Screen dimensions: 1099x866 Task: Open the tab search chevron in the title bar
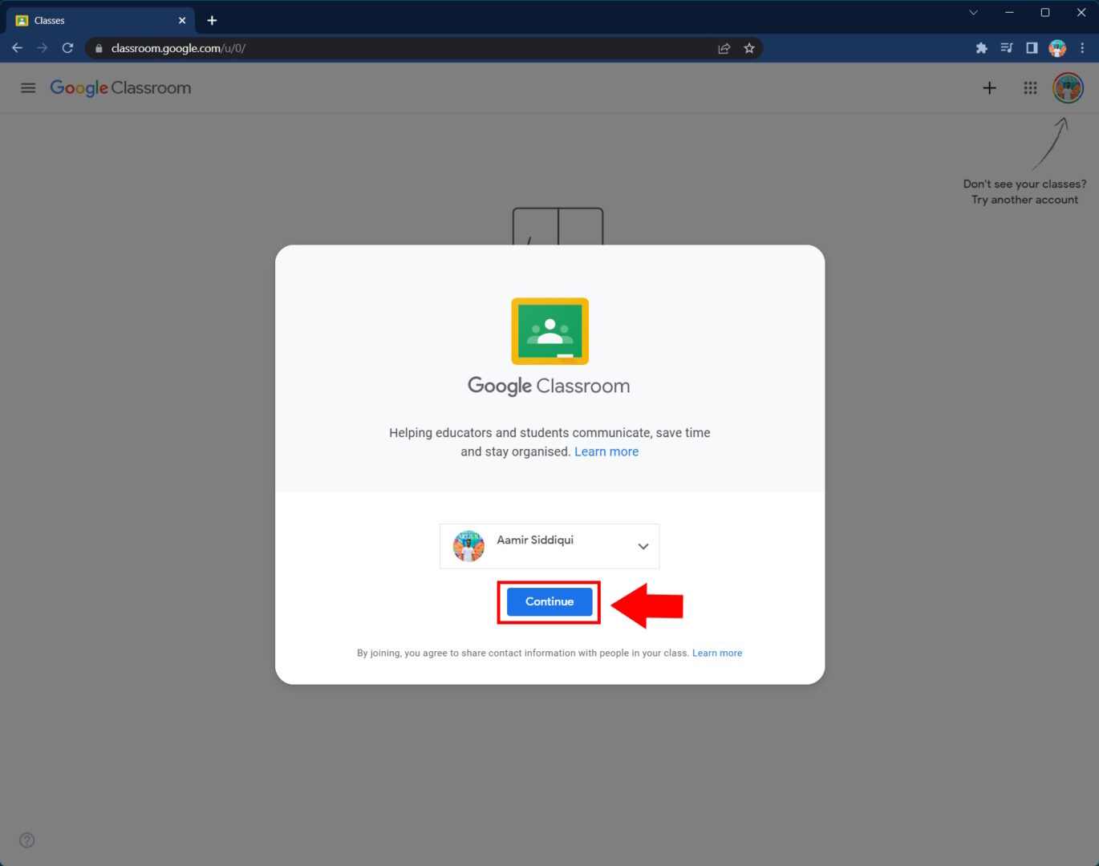(x=973, y=12)
